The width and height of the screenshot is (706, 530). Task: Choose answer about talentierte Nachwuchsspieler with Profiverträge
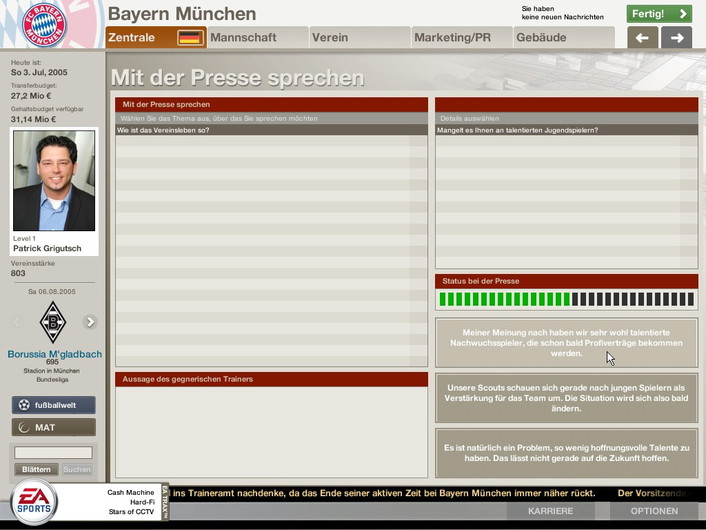point(567,343)
